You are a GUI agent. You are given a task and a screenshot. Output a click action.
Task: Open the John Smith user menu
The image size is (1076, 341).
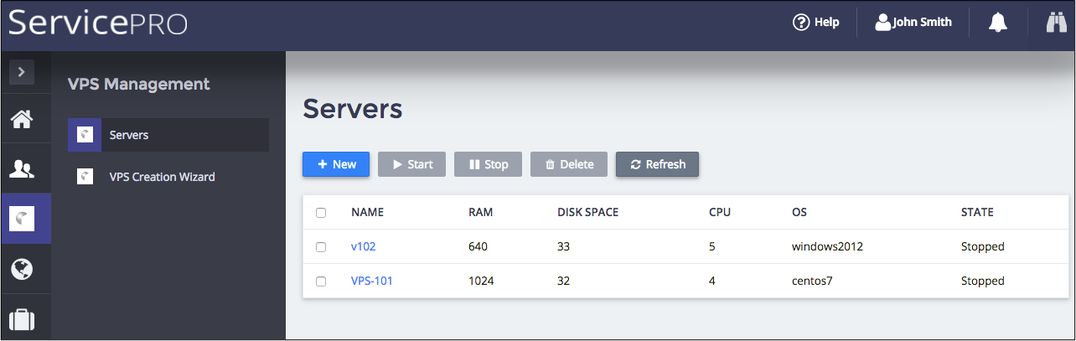913,23
